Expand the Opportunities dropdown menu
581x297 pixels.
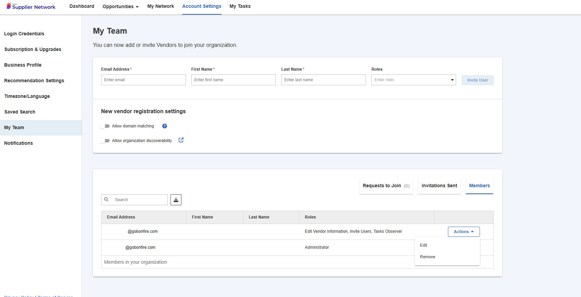(120, 6)
